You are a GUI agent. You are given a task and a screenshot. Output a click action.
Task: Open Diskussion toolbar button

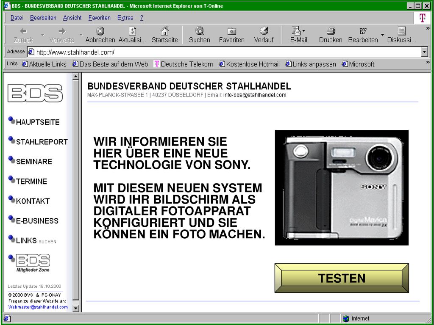402,35
